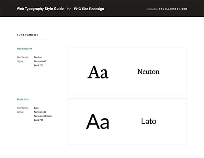Click Normal 400 Italic style entry
The height and width of the screenshot is (158, 204).
[x=43, y=116]
